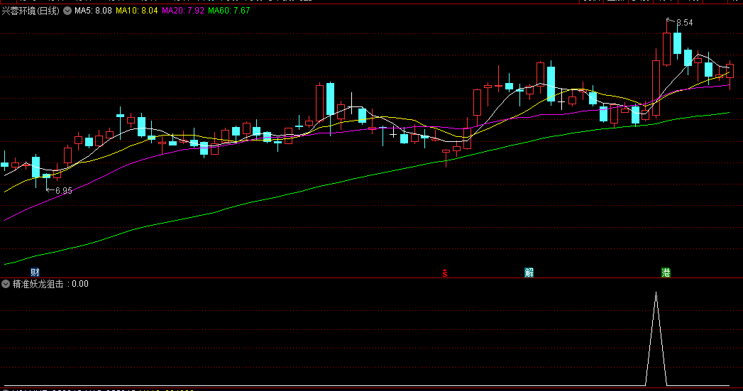Select the magenta MA20: 7.92 label
Screen dimensions: 743x391
pos(183,11)
